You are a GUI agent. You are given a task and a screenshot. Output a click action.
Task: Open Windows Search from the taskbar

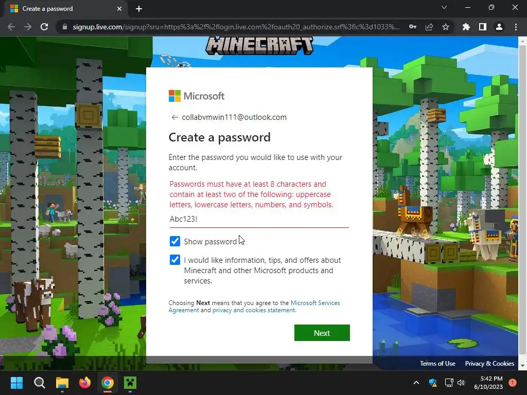point(39,383)
